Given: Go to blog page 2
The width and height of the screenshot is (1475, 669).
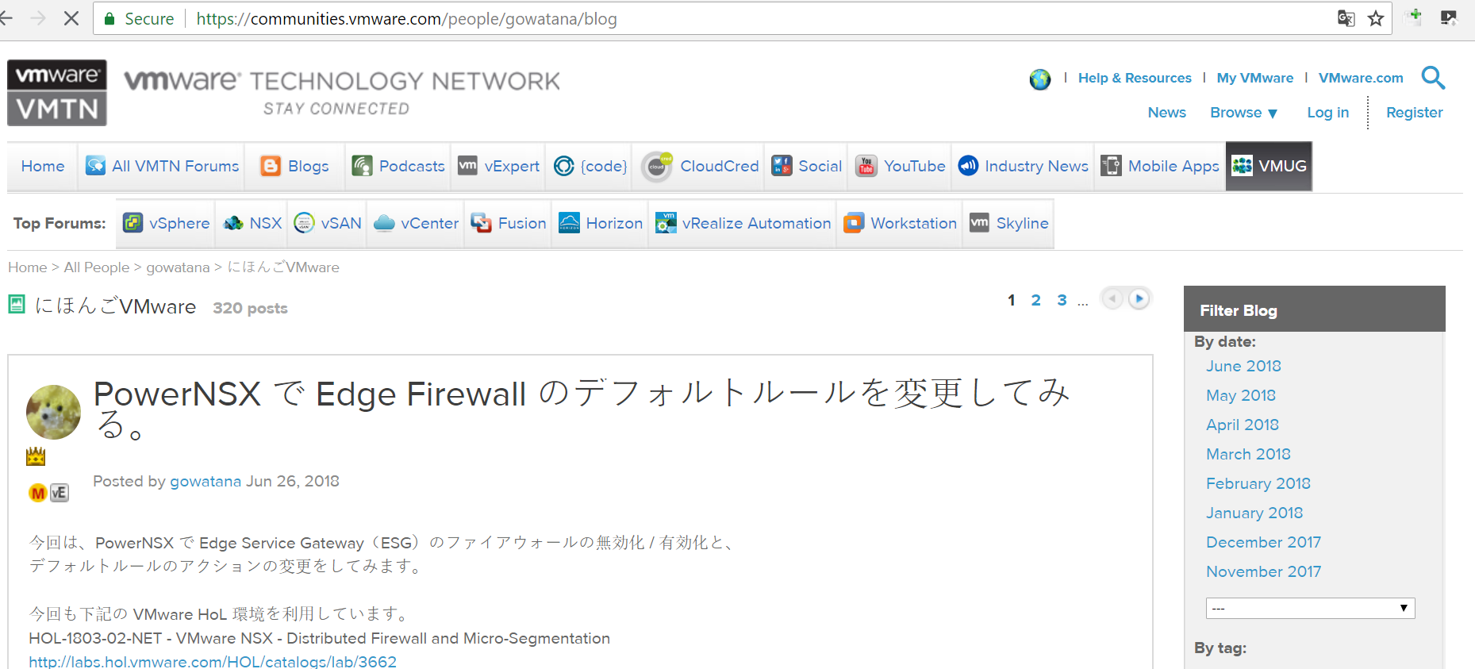Looking at the screenshot, I should [1035, 300].
